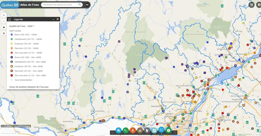
Task: Click the coordinates readout 47,005011 -75,653933
Action: (17, 126)
